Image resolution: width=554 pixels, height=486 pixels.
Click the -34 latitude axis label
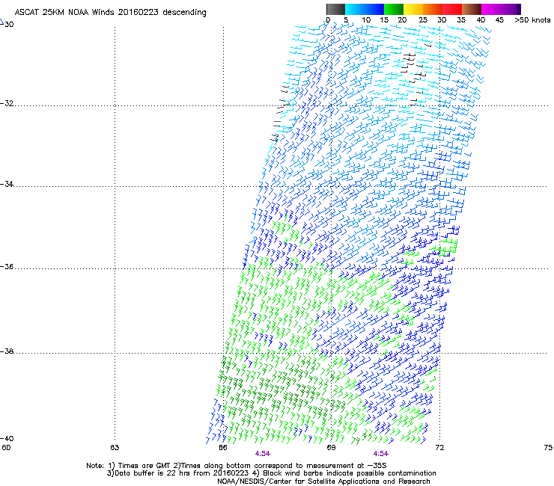tap(7, 184)
